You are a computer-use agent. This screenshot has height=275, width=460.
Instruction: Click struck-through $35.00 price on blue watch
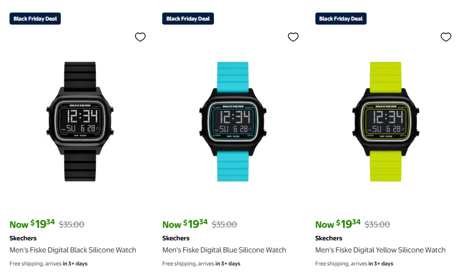[x=224, y=225]
